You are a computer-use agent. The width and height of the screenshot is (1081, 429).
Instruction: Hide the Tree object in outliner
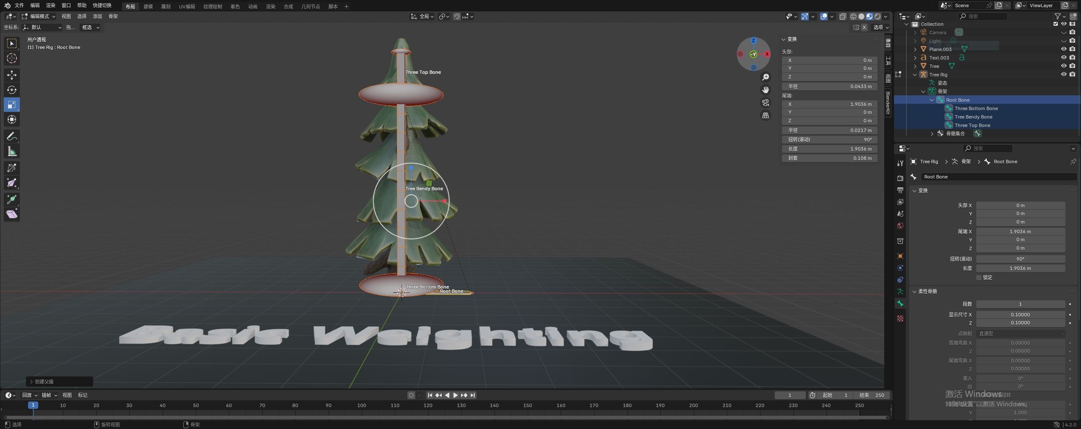1064,66
